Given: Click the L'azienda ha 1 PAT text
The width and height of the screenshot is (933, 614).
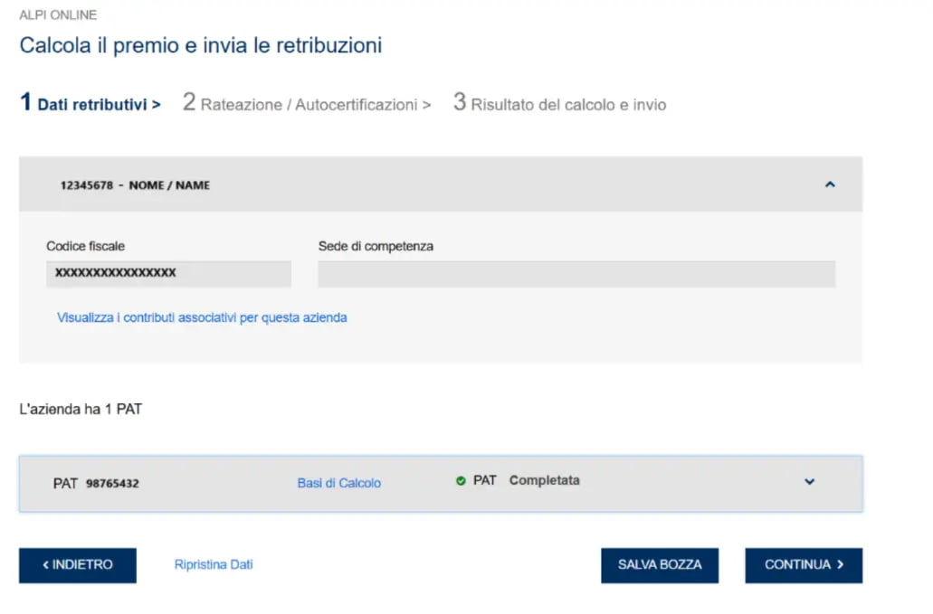Looking at the screenshot, I should [81, 409].
